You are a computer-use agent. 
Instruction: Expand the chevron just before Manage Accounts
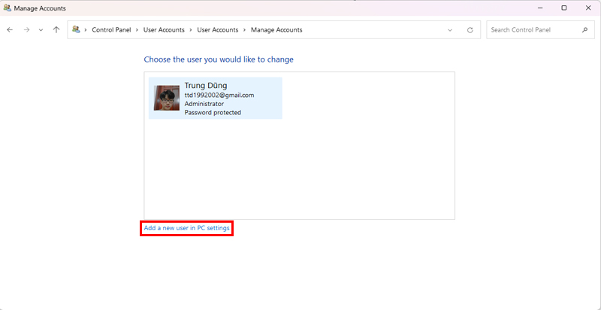pyautogui.click(x=245, y=30)
